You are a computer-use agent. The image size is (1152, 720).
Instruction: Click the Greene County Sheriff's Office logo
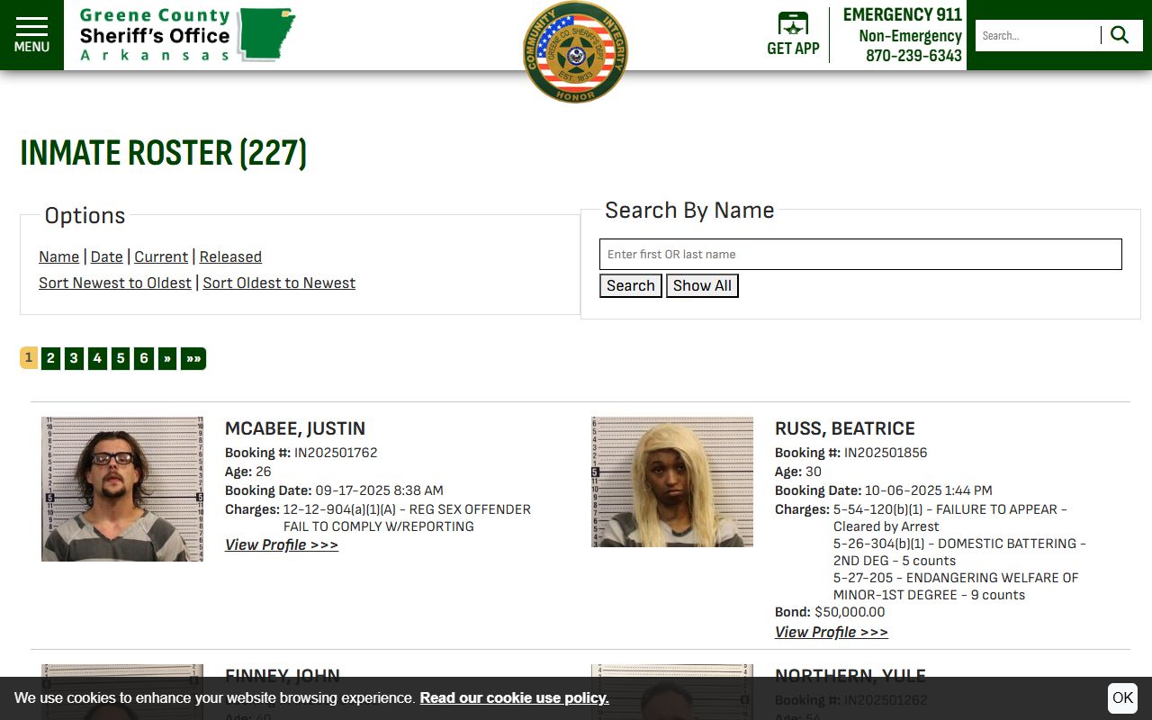pyautogui.click(x=187, y=35)
